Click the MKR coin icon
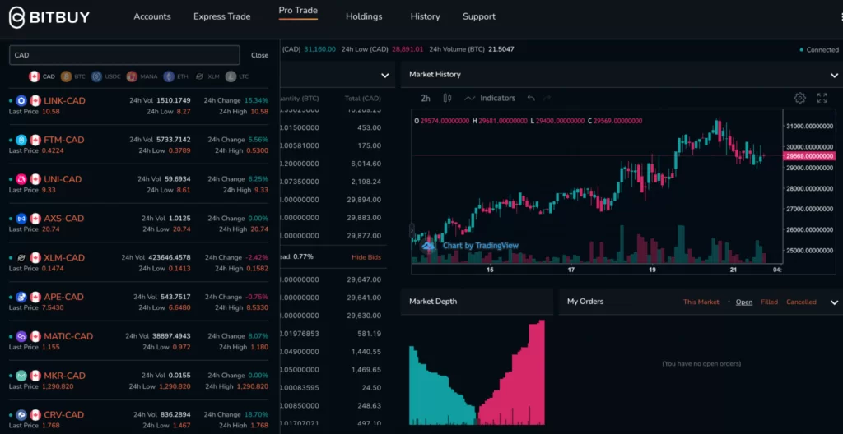This screenshot has height=434, width=843. pos(21,376)
